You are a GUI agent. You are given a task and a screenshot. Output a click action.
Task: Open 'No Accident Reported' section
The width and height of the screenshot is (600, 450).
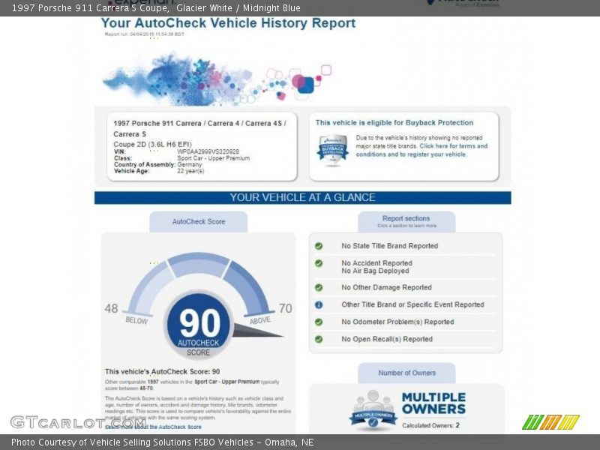(377, 263)
